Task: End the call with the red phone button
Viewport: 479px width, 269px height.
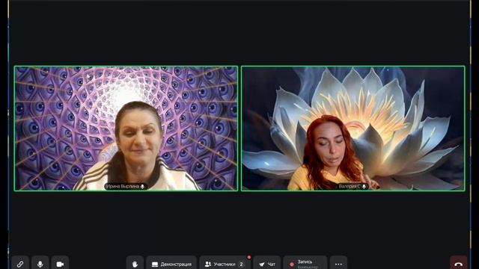Action: (x=459, y=263)
